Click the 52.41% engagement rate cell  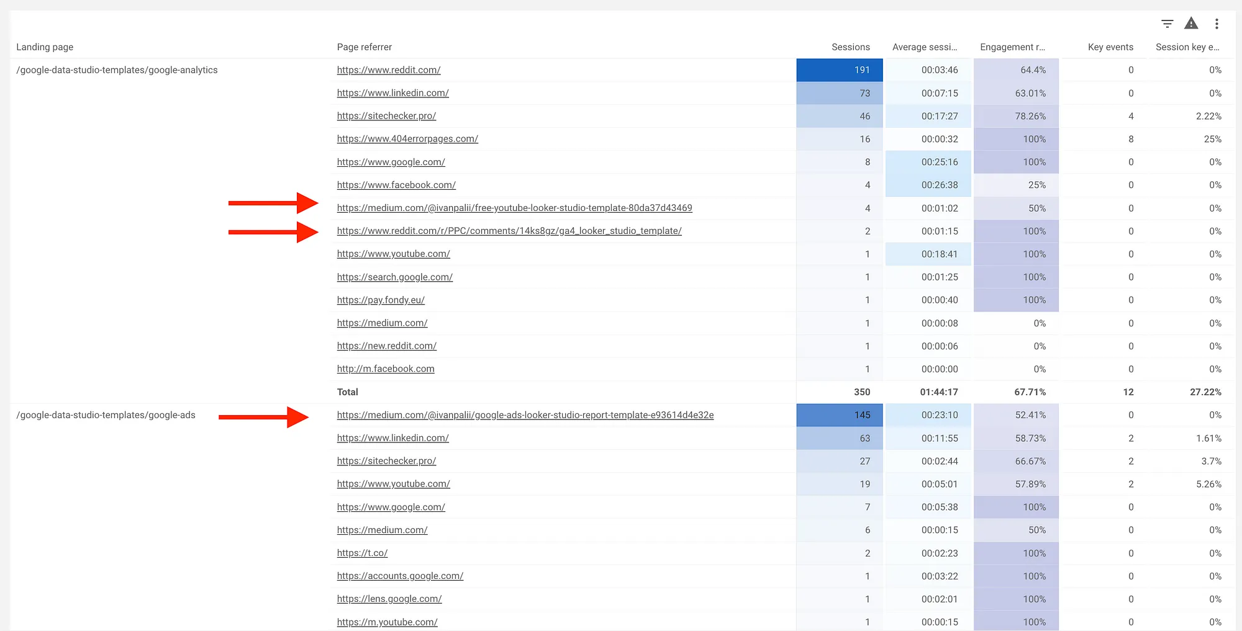[1016, 415]
